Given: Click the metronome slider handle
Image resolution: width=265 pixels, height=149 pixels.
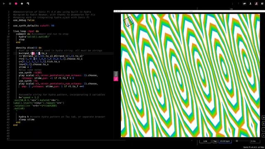Looking at the screenshot, I should [237, 141].
